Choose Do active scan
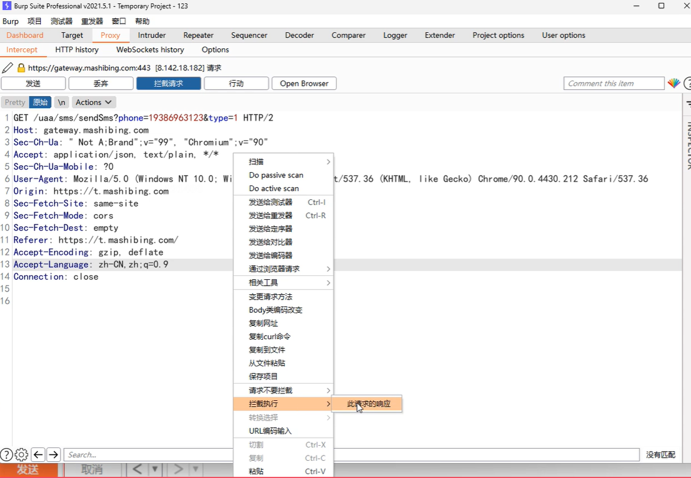This screenshot has height=478, width=691. 283,188
